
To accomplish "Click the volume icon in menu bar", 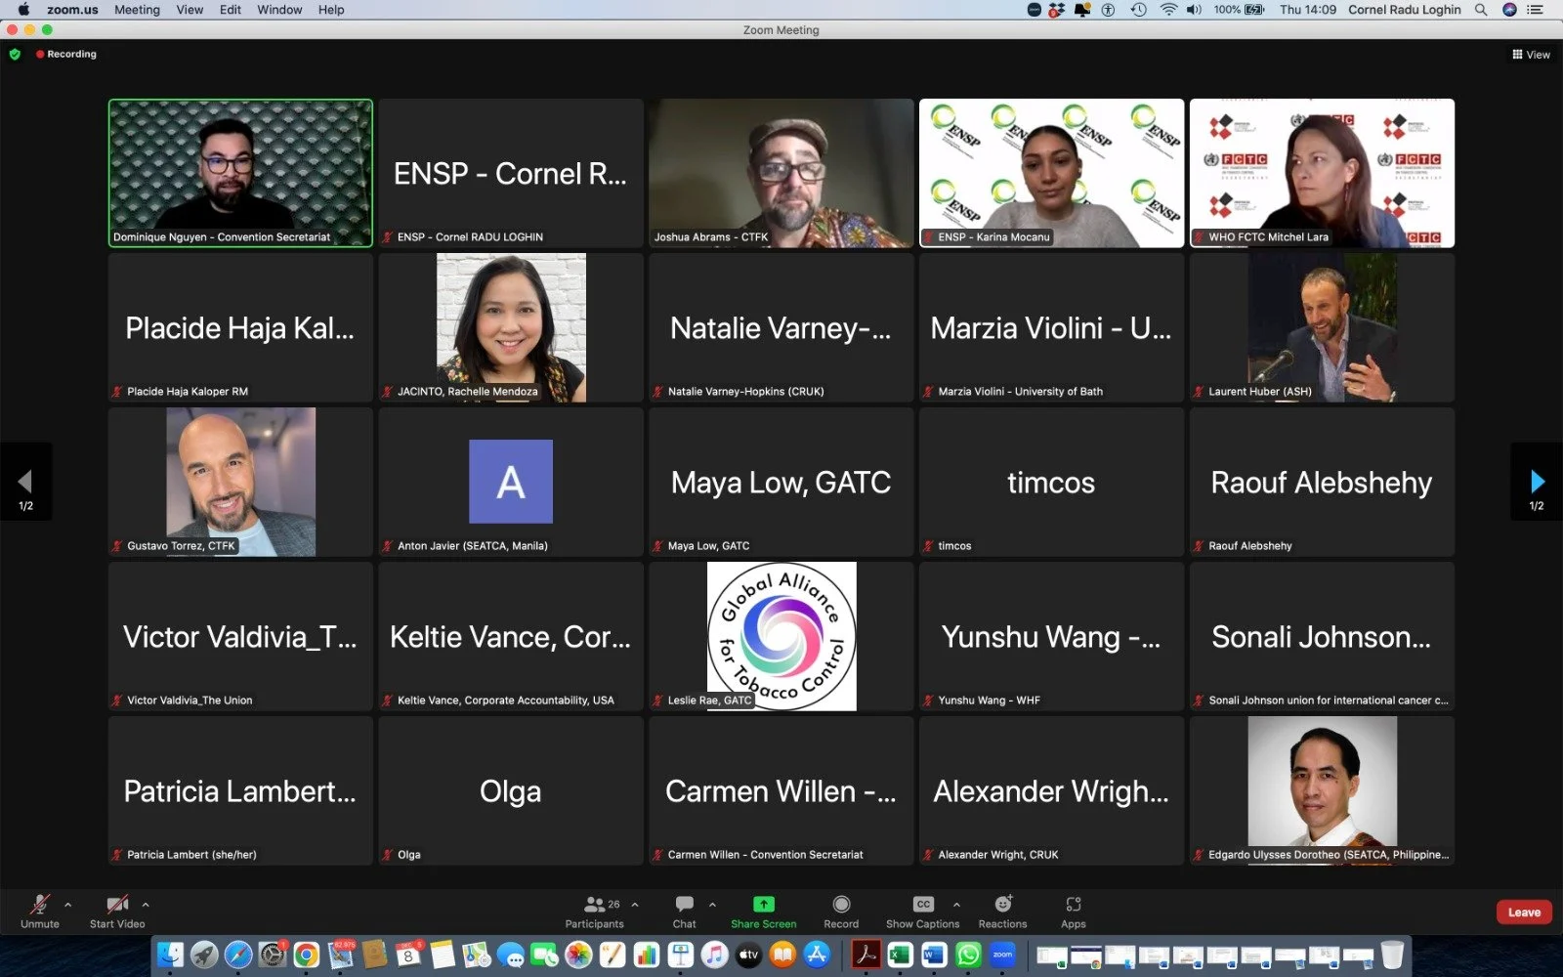I will pyautogui.click(x=1194, y=10).
